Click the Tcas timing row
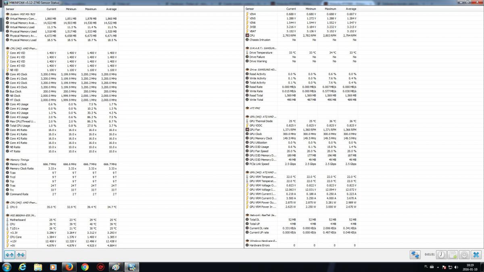This screenshot has height=272, width=484. 62,173
